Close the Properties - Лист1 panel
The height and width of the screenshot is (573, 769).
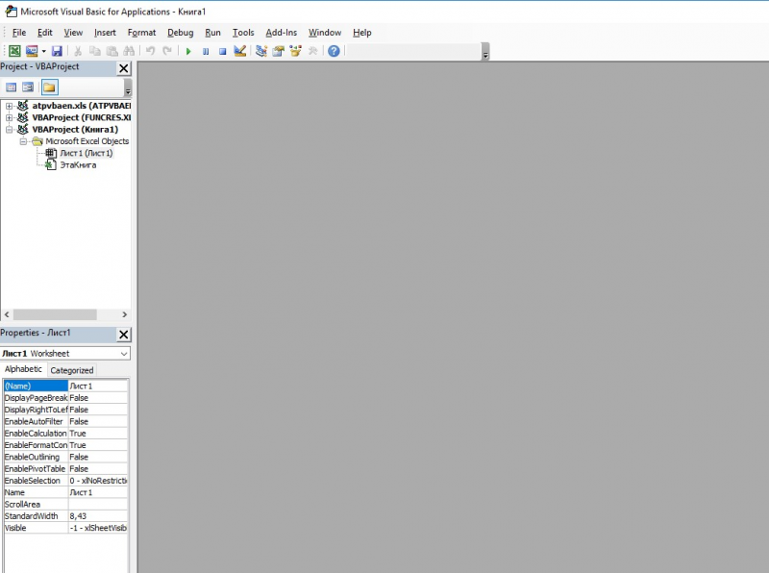(124, 334)
